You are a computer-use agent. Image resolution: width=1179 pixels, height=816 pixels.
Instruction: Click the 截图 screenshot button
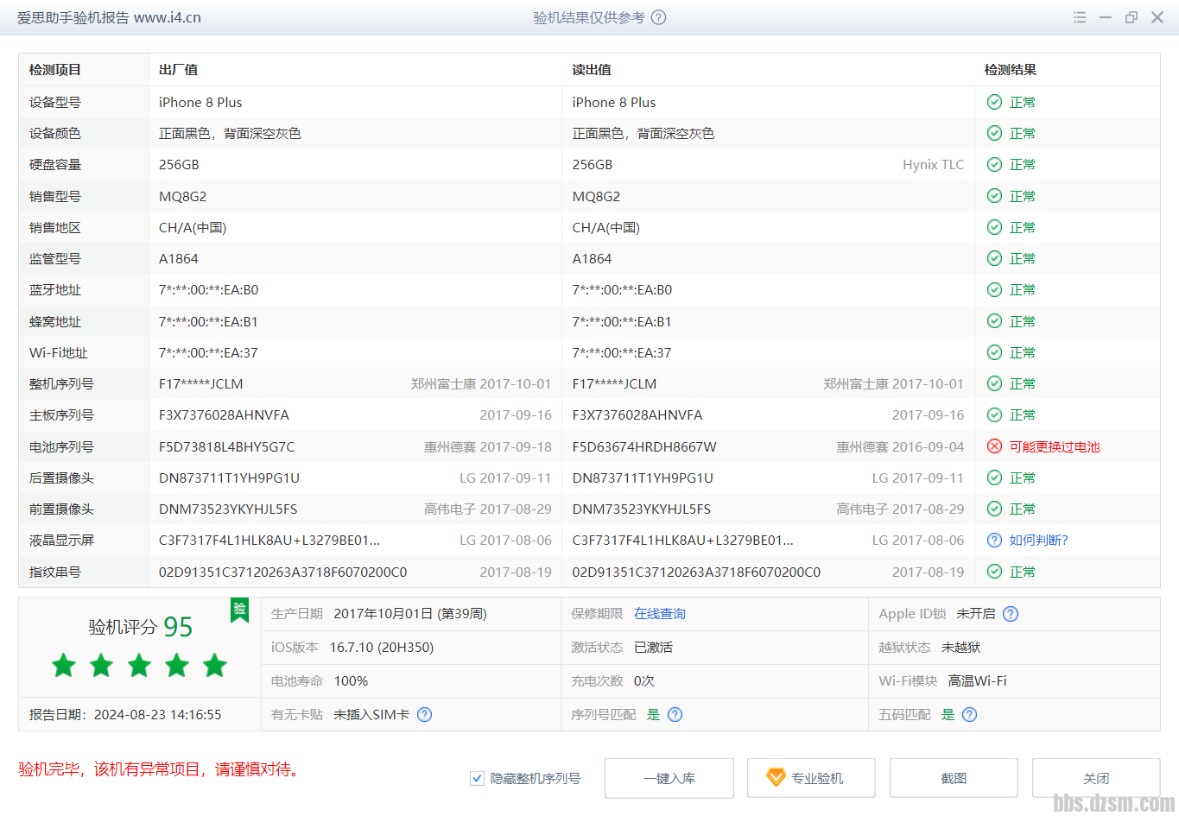[x=954, y=778]
